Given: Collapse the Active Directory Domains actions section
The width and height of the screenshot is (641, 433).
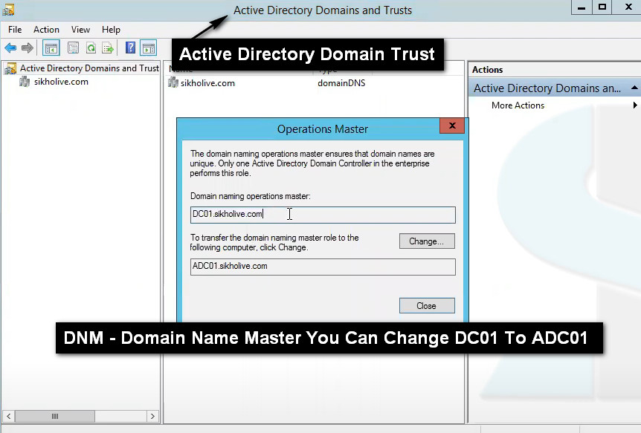Looking at the screenshot, I should 634,88.
